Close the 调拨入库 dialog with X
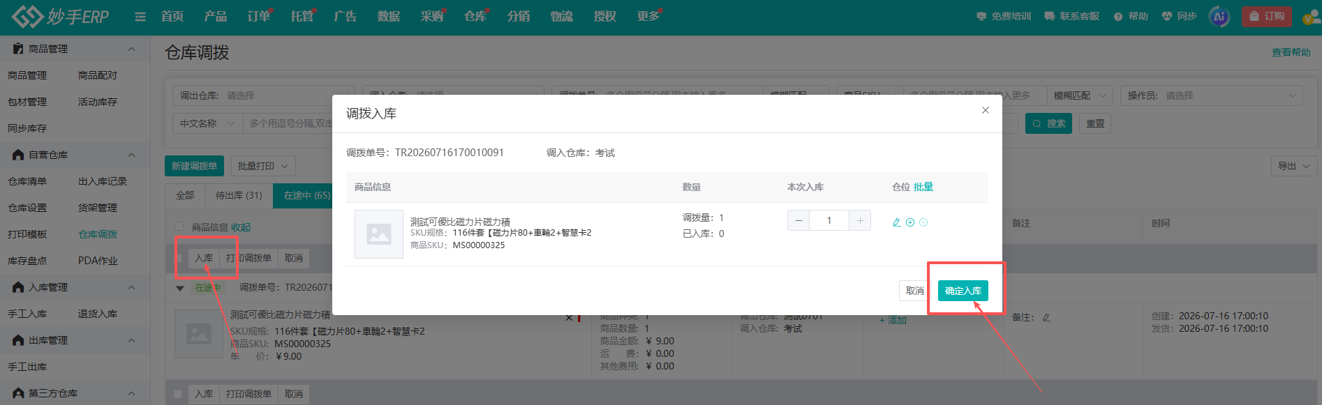Image resolution: width=1322 pixels, height=405 pixels. click(986, 110)
